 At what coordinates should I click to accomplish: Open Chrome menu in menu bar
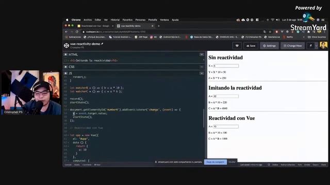(x=76, y=20)
